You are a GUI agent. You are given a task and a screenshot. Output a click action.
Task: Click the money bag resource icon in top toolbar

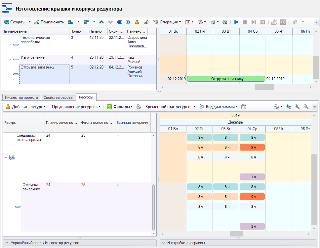click(x=137, y=22)
